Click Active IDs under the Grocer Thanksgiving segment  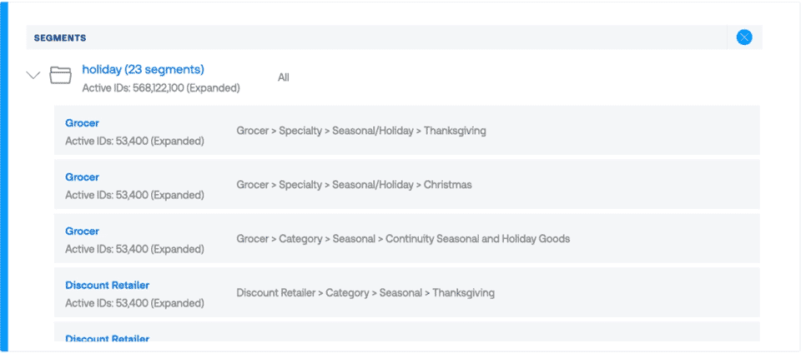(134, 141)
